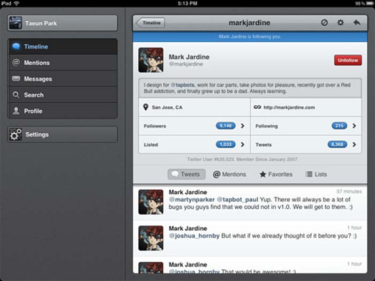Click the envelope icon beside Messages
This screenshot has width=375, height=281.
coord(16,78)
